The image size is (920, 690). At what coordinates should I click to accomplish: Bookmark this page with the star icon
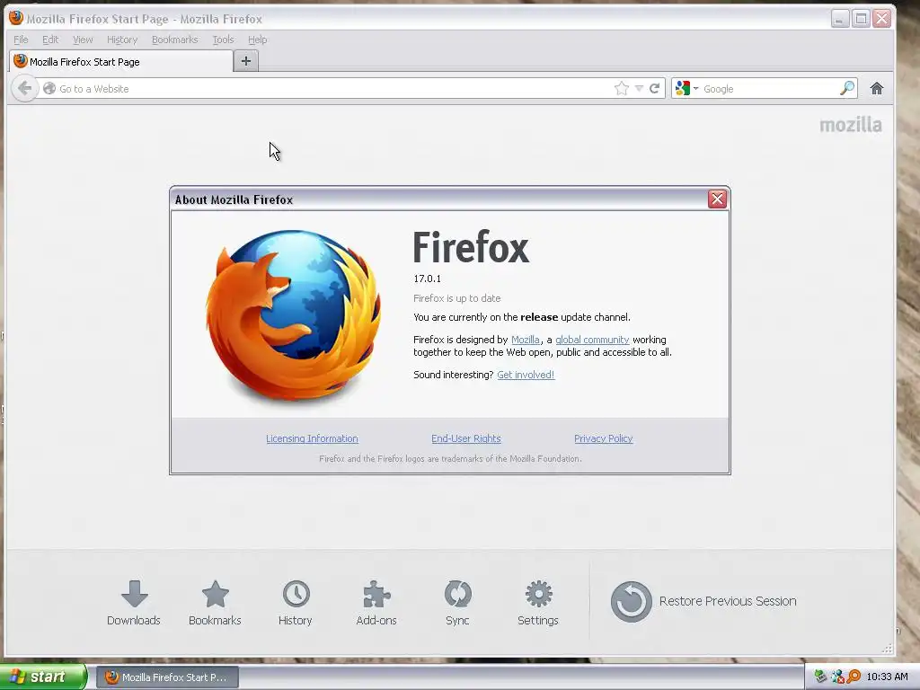point(622,89)
